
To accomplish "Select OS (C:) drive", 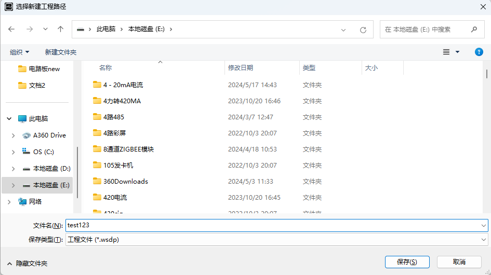I will click(38, 152).
